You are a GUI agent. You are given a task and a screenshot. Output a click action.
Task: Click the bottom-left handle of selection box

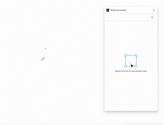pos(126,66)
